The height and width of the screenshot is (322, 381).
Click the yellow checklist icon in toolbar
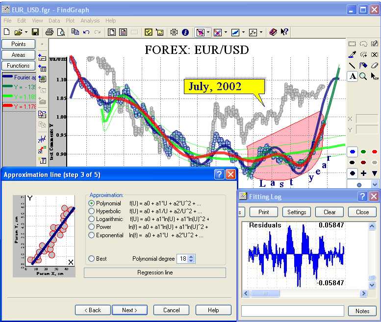click(x=148, y=32)
